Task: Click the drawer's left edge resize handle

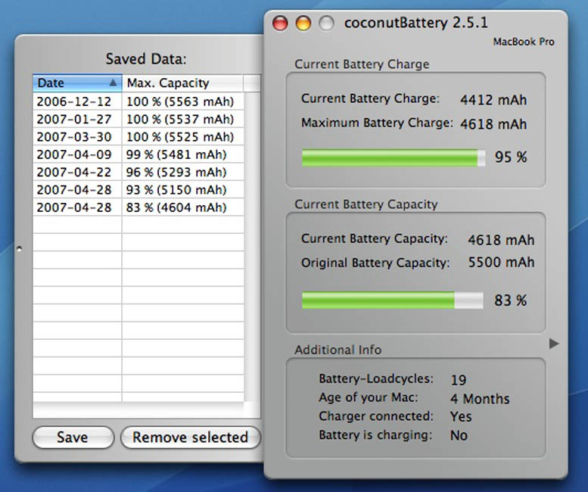Action: tap(20, 248)
